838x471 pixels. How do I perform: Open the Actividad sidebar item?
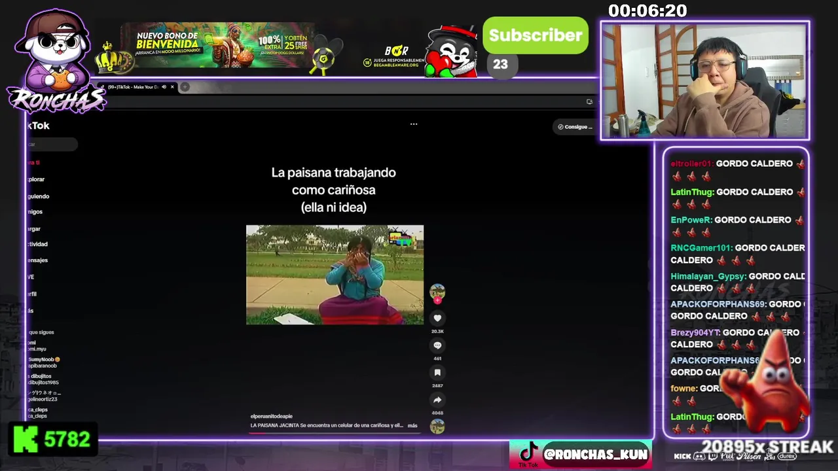point(37,244)
